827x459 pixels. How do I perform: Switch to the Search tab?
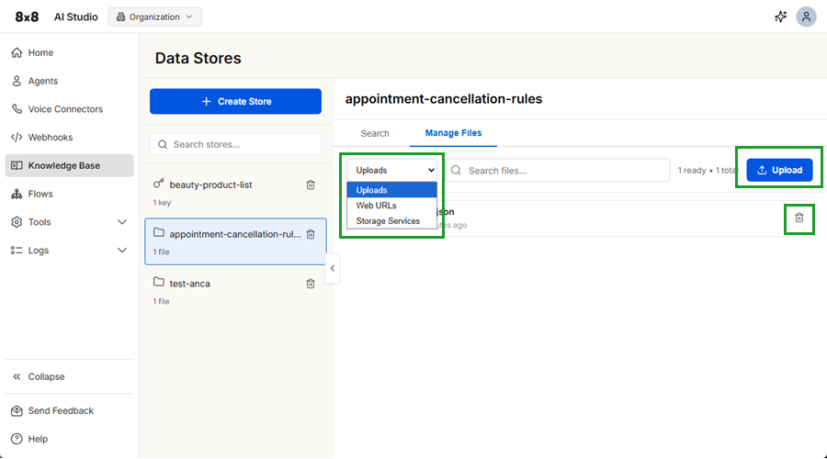point(375,133)
